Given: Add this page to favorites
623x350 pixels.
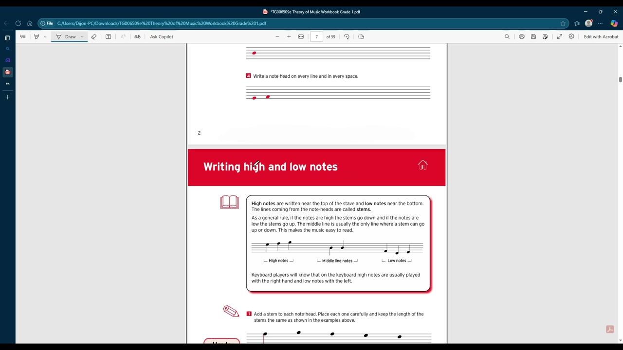Looking at the screenshot, I should (563, 23).
